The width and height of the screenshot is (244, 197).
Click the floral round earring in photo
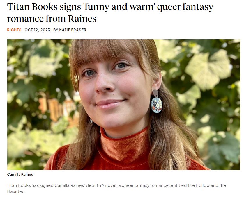(x=157, y=105)
